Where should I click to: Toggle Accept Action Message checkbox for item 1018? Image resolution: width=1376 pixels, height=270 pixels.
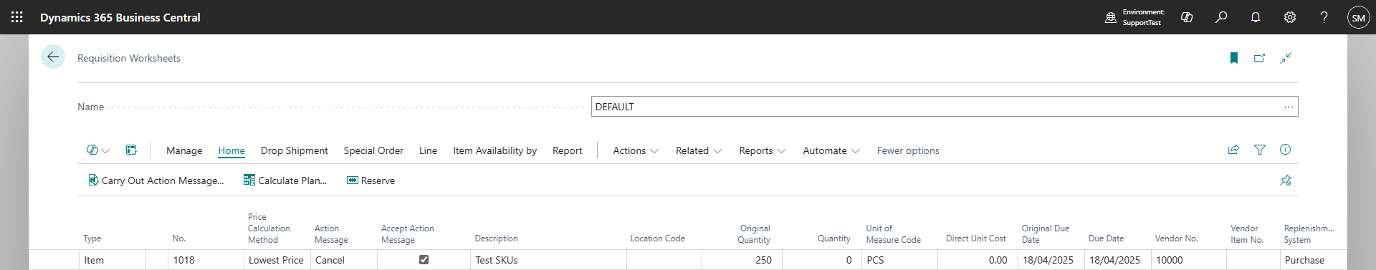tap(424, 260)
